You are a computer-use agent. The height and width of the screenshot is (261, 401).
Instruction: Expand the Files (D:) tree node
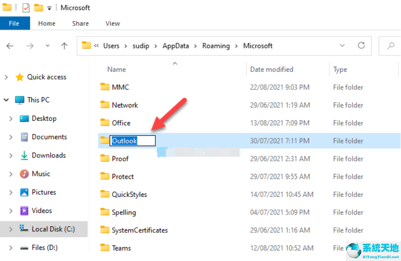(11, 248)
